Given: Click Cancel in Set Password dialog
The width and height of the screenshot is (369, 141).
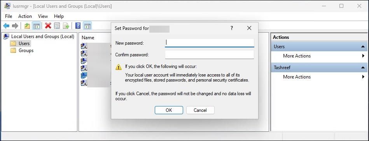Looking at the screenshot, I should coord(200,110).
